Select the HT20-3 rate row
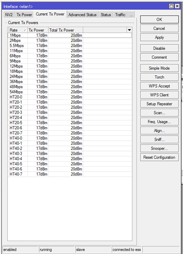 pos(70,112)
